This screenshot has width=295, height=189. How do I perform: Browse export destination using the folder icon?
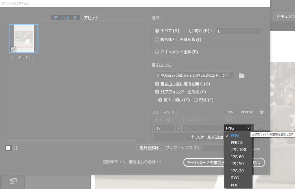point(241,75)
